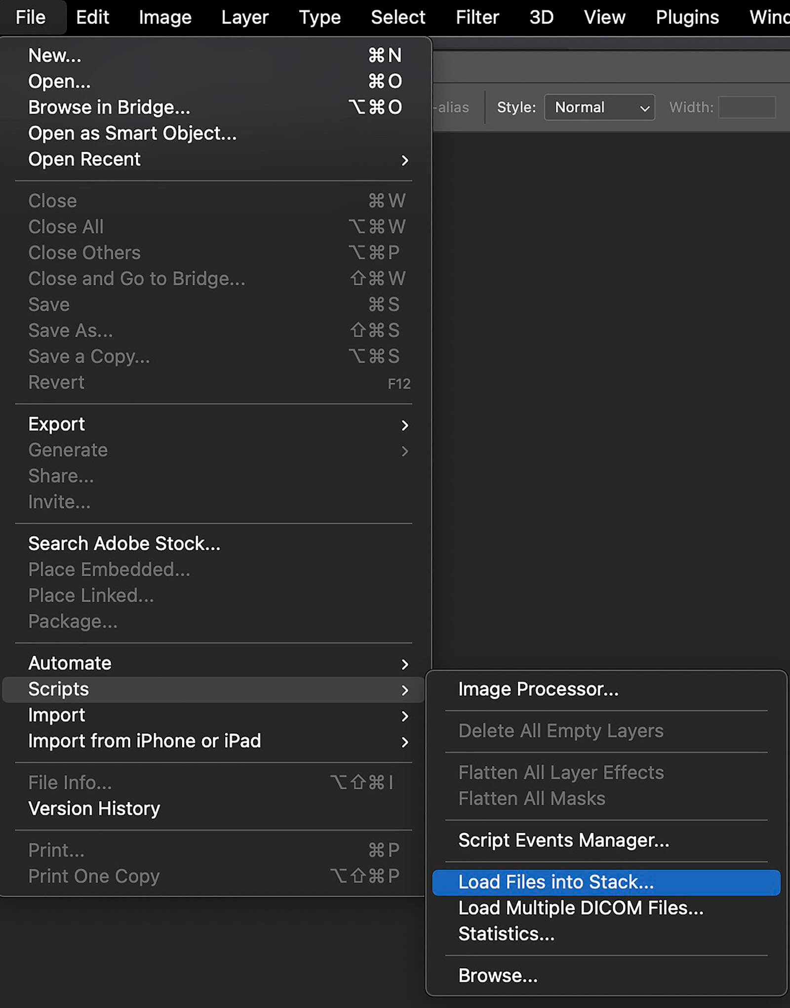Click Browse in Scripts submenu

[x=498, y=976]
